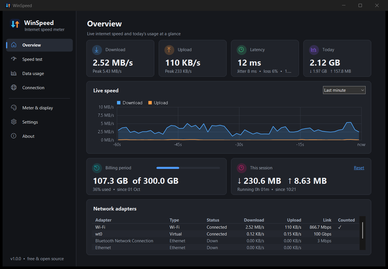Click the chart icon for Data usage
Image resolution: width=388 pixels, height=269 pixels.
pyautogui.click(x=14, y=73)
